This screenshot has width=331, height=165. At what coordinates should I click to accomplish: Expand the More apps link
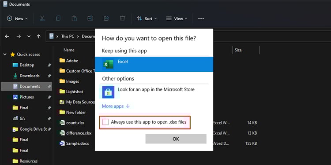pos(116,106)
